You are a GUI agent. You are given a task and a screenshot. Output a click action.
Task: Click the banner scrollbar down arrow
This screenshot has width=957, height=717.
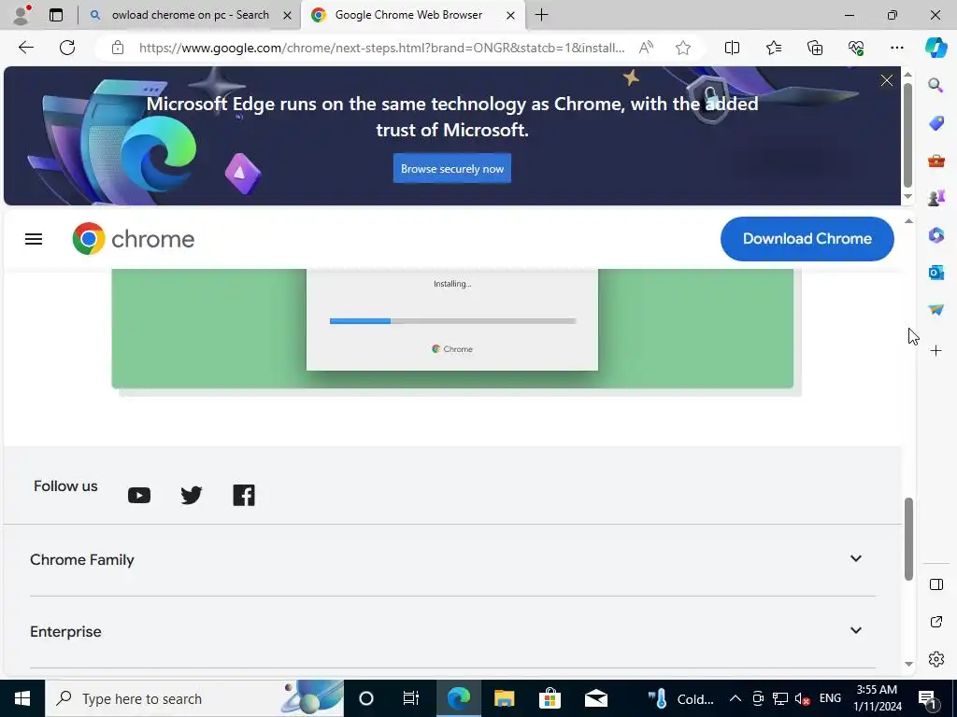(907, 196)
